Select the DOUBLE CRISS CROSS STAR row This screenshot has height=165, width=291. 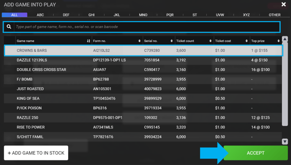pos(143,70)
